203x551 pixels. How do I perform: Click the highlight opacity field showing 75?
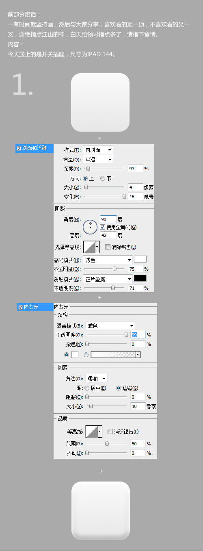click(x=136, y=269)
